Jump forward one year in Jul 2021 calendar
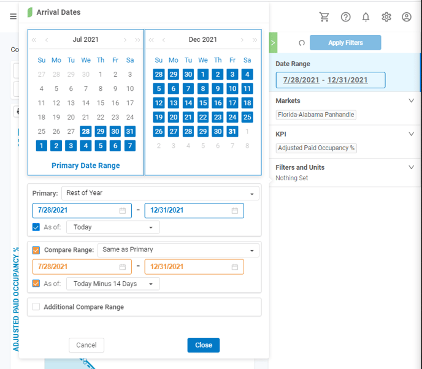This screenshot has height=369, width=422. (x=137, y=40)
